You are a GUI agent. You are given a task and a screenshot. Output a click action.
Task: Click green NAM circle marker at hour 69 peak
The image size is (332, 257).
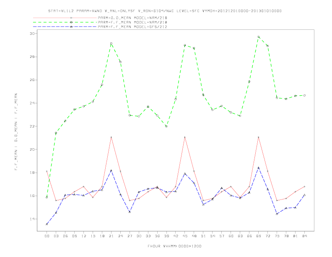tap(259, 37)
